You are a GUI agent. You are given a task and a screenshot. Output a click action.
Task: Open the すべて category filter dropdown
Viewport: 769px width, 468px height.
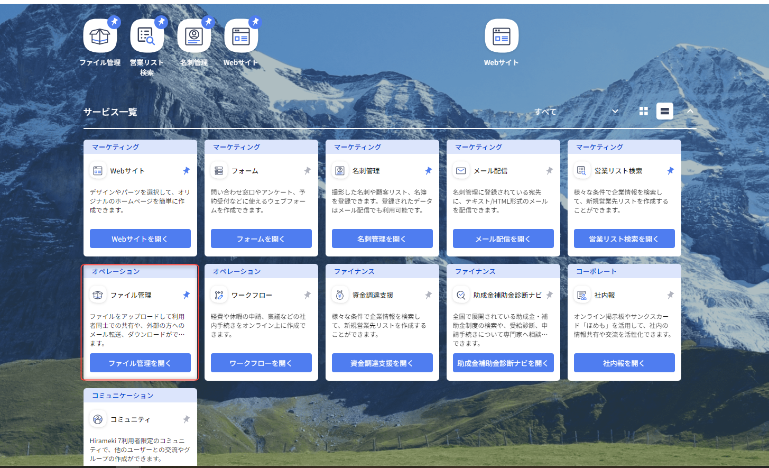coord(576,112)
